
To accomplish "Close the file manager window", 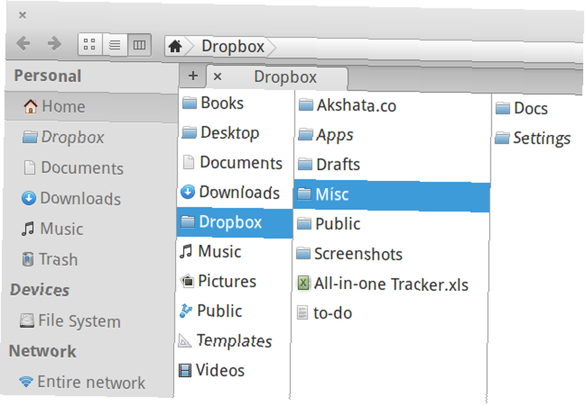I will tap(22, 15).
